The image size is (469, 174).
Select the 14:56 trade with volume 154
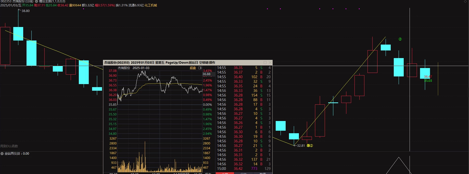tap(244, 95)
